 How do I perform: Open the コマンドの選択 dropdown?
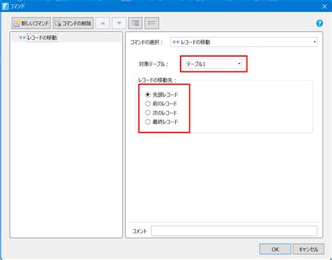click(x=244, y=42)
